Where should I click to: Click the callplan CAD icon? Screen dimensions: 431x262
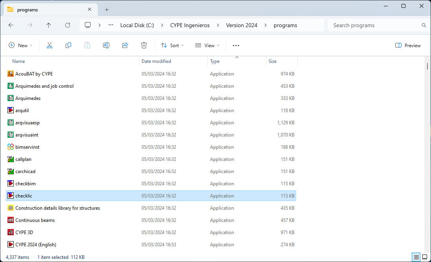tap(11, 159)
